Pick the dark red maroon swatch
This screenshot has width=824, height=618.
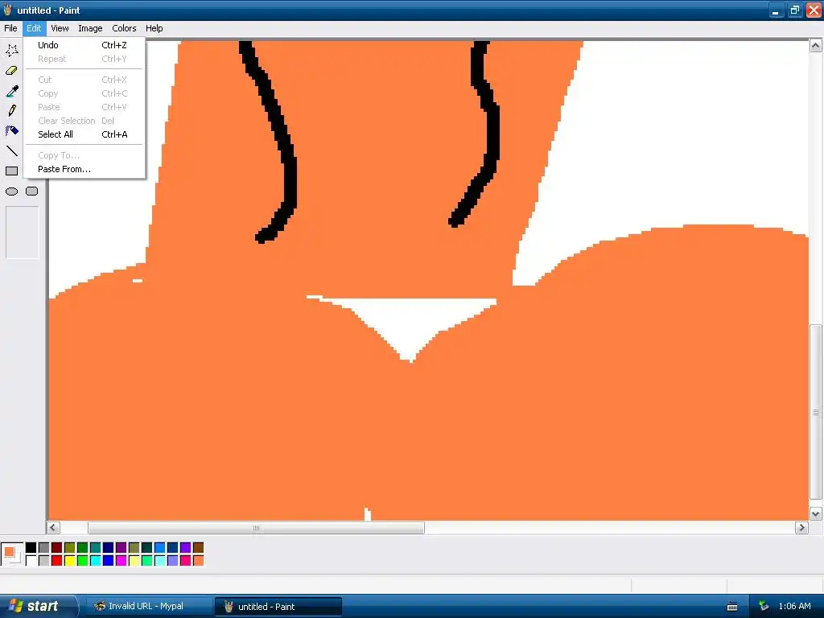pyautogui.click(x=57, y=548)
